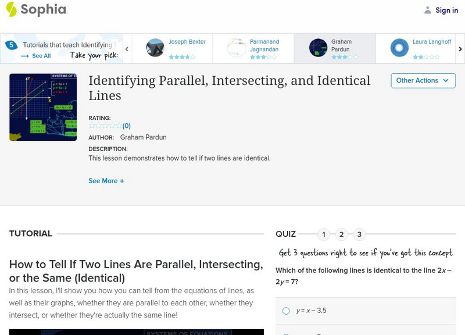Go to quiz question 1
465x335 pixels.
tap(324, 234)
